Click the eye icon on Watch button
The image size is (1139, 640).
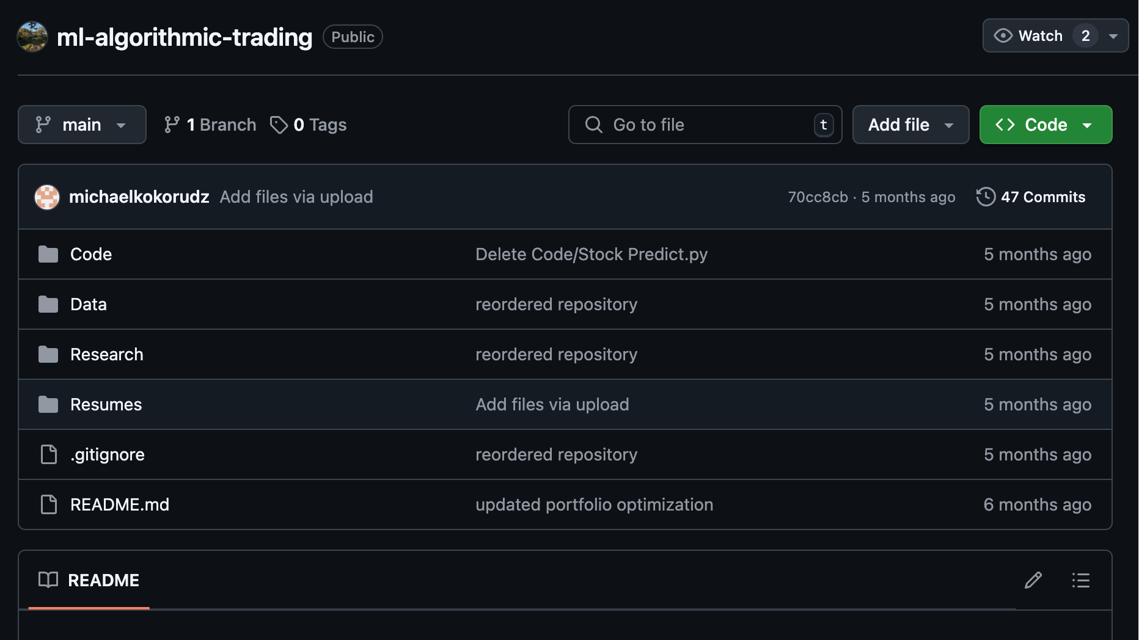pyautogui.click(x=1003, y=35)
